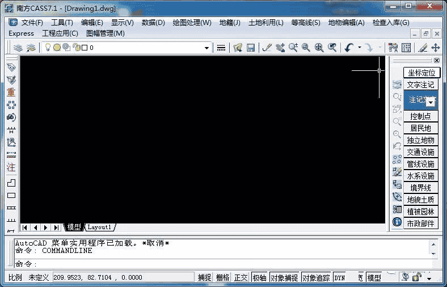This screenshot has width=447, height=287.
Task: Open the undo history dropdown arrow
Action: (359, 48)
